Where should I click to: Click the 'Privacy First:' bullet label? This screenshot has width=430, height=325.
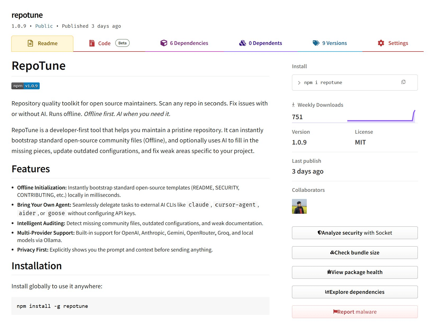pyautogui.click(x=33, y=250)
